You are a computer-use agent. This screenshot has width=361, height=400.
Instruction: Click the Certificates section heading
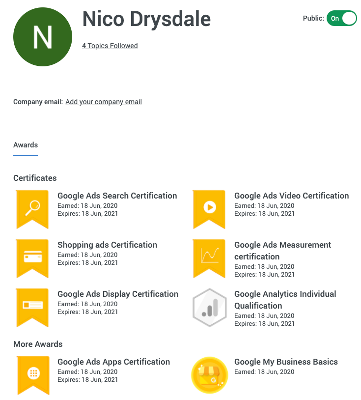point(35,178)
